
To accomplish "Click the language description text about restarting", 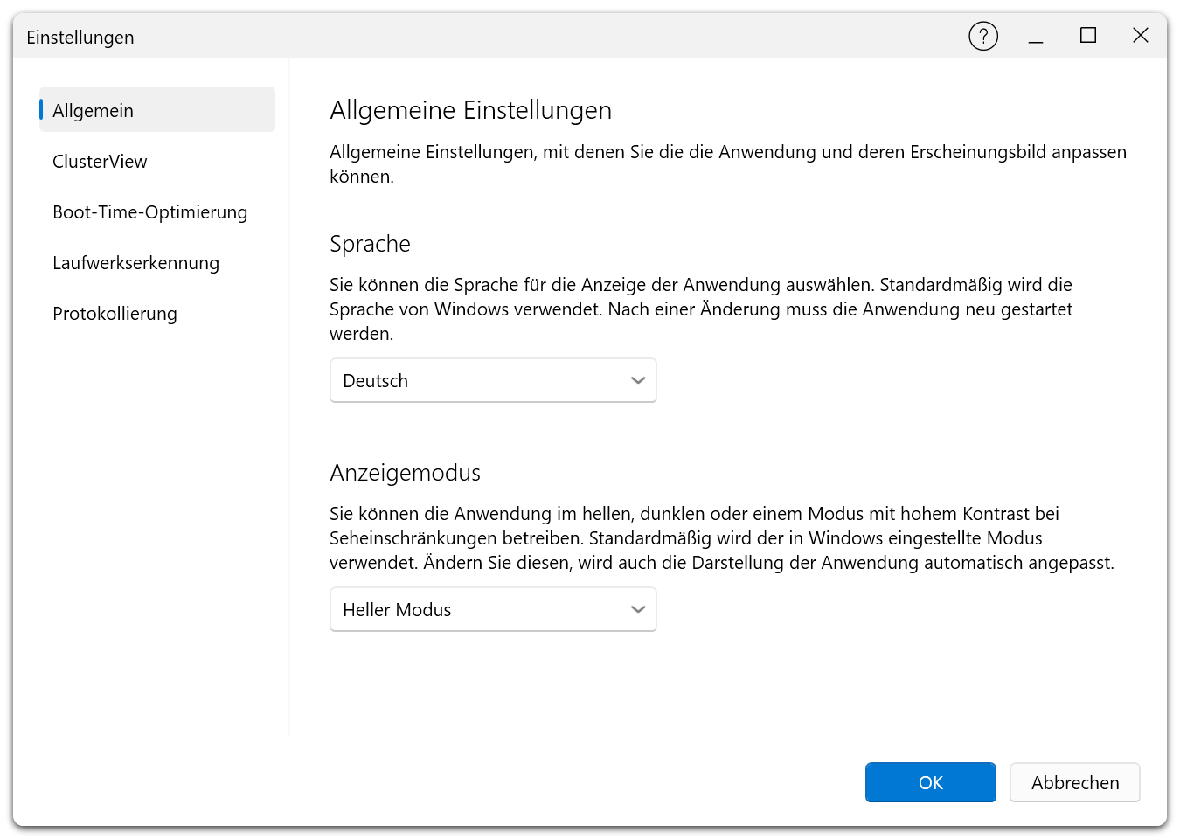I will click(x=699, y=309).
